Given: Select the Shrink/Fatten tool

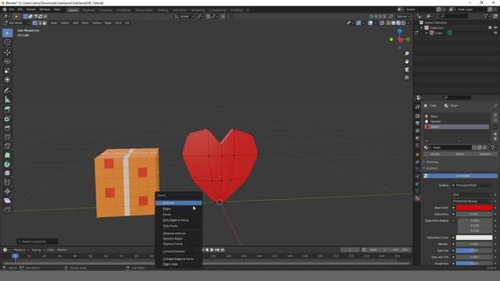Looking at the screenshot, I should 7,191.
